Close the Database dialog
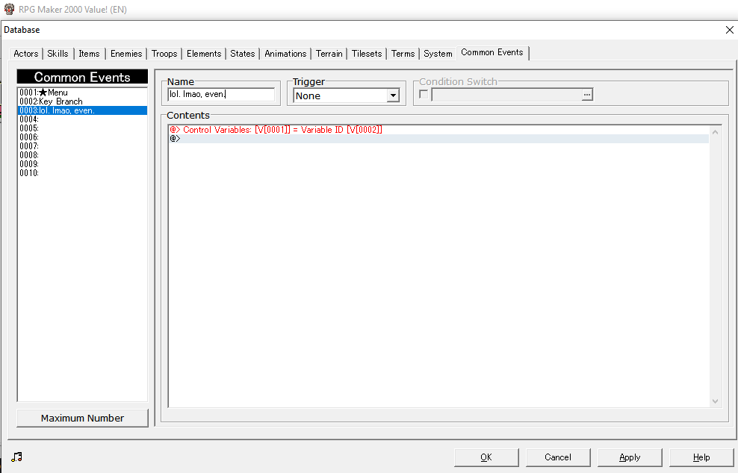Image resolution: width=738 pixels, height=473 pixels. (x=730, y=30)
